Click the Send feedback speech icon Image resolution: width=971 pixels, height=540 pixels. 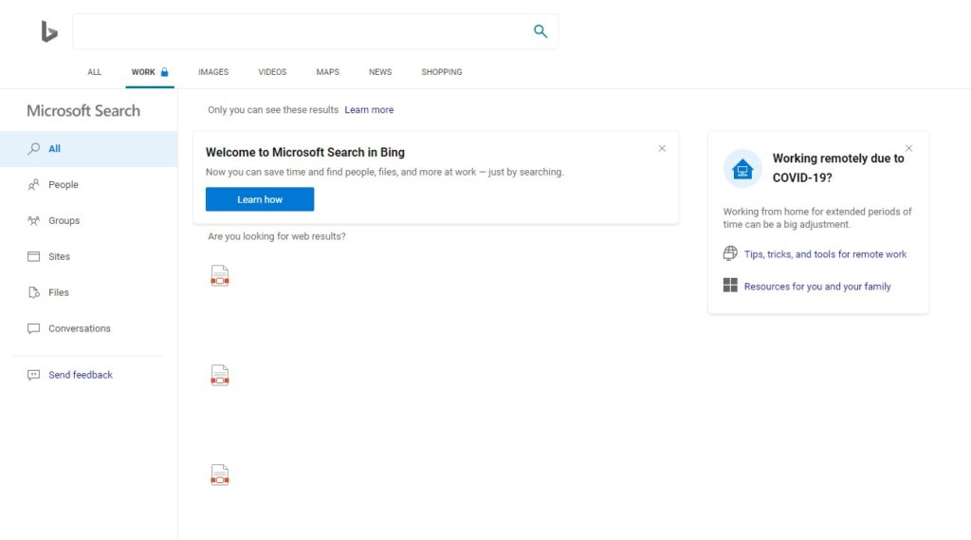click(33, 375)
